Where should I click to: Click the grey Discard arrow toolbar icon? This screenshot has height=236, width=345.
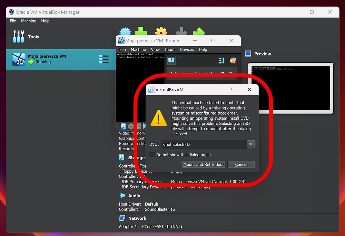[181, 31]
